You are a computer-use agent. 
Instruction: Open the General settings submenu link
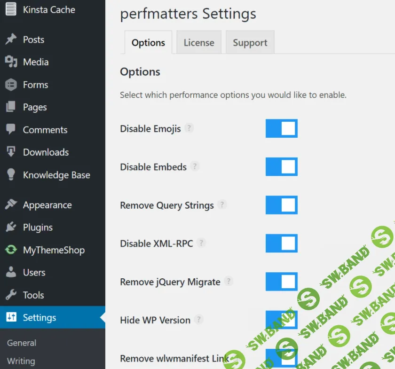tap(22, 343)
